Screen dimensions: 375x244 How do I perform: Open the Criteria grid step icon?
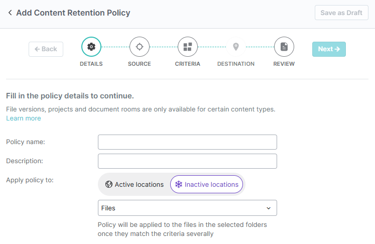point(188,47)
